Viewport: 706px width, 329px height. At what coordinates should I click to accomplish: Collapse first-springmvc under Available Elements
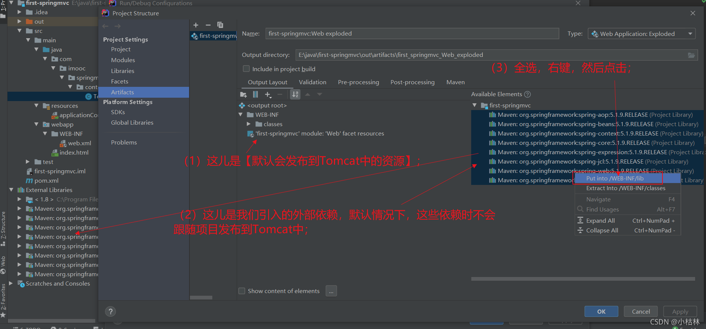click(475, 105)
